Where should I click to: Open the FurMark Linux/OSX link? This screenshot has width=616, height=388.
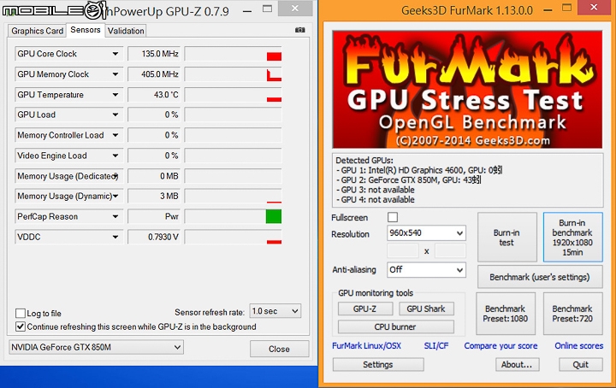tap(366, 345)
